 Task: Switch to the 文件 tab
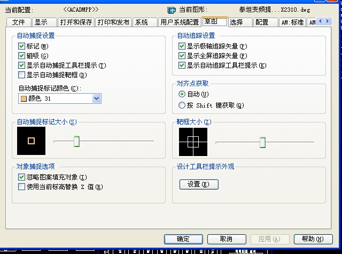pos(19,22)
